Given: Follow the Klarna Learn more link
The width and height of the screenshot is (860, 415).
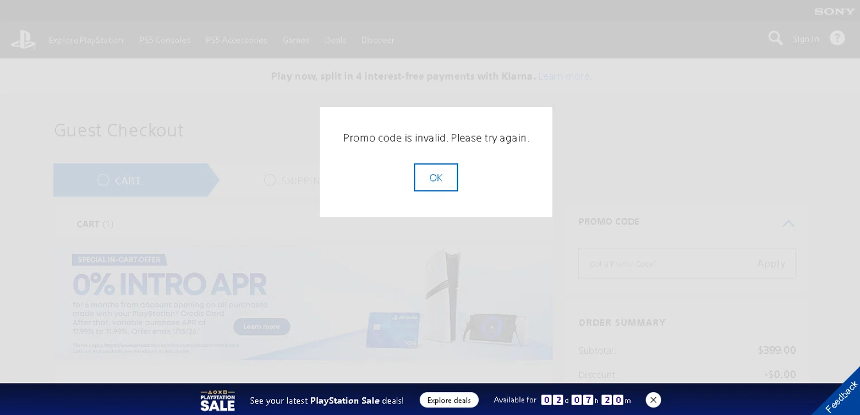Looking at the screenshot, I should 564,76.
